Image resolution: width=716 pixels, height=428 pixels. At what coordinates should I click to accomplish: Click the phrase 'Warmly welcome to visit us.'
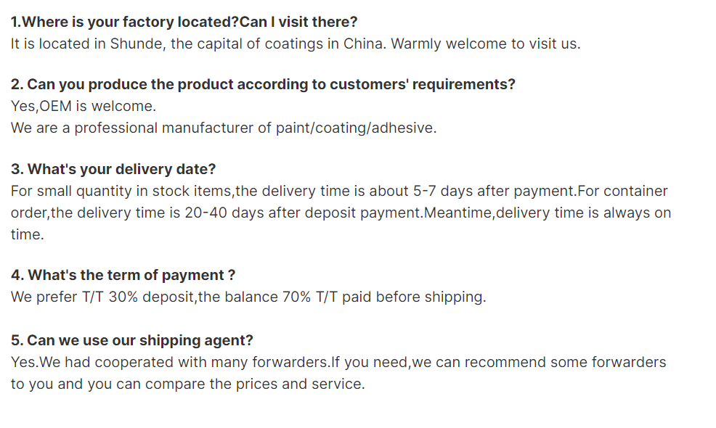[485, 44]
